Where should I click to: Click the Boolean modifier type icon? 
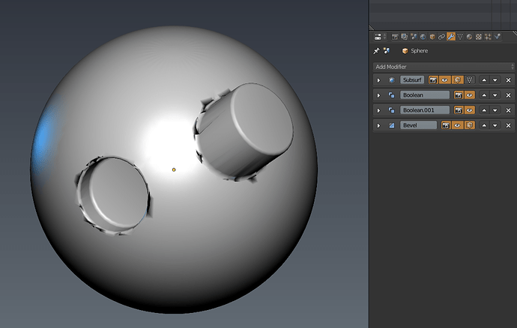click(x=392, y=95)
